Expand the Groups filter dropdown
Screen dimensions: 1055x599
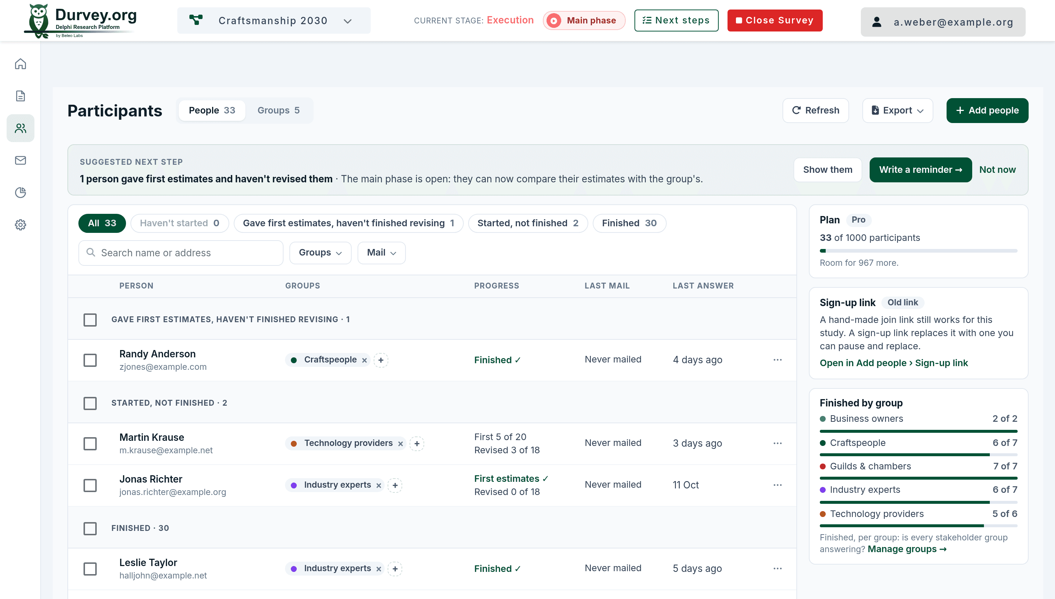tap(320, 253)
